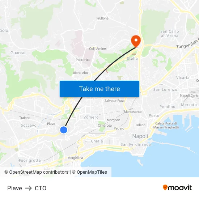Select the Montesanto station label
The height and width of the screenshot is (199, 199).
click(133, 112)
